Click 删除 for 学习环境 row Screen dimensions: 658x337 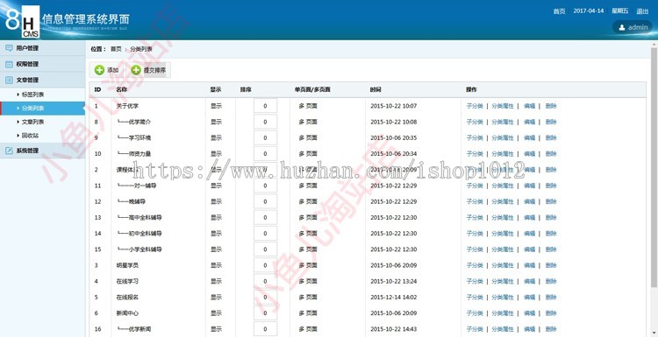point(551,137)
